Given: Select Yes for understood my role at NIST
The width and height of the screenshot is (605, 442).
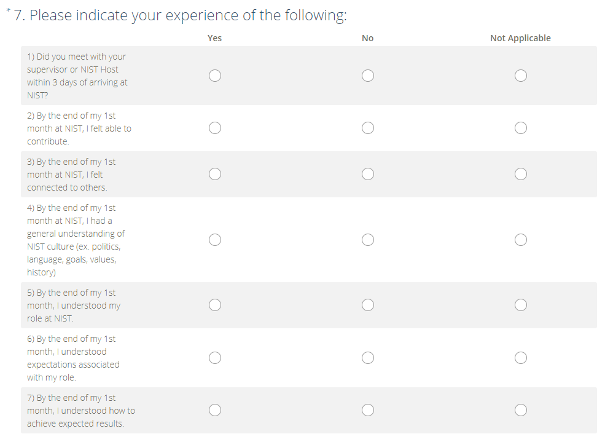Looking at the screenshot, I should 215,305.
